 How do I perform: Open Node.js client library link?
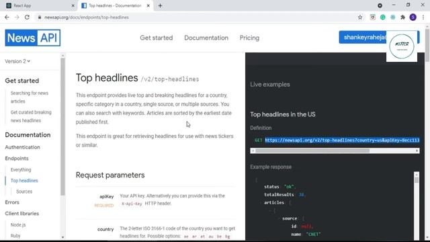(18, 225)
